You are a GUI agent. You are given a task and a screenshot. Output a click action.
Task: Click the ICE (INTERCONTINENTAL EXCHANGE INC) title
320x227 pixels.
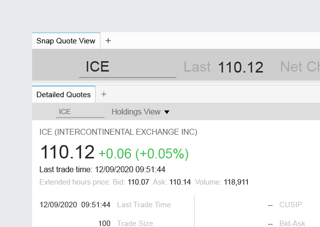pos(118,132)
